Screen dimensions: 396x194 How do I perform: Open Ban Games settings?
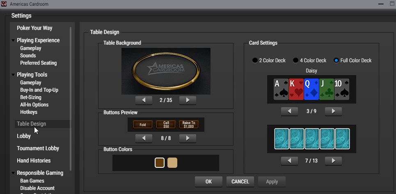click(32, 180)
